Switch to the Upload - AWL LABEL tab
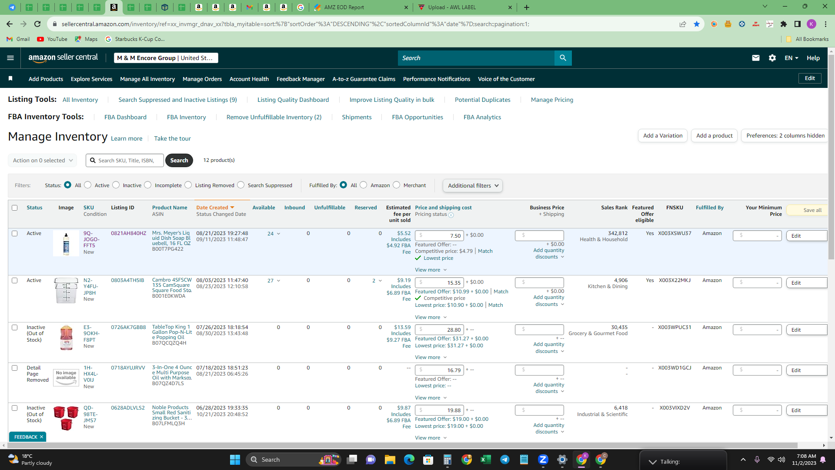The width and height of the screenshot is (835, 470). pyautogui.click(x=465, y=7)
